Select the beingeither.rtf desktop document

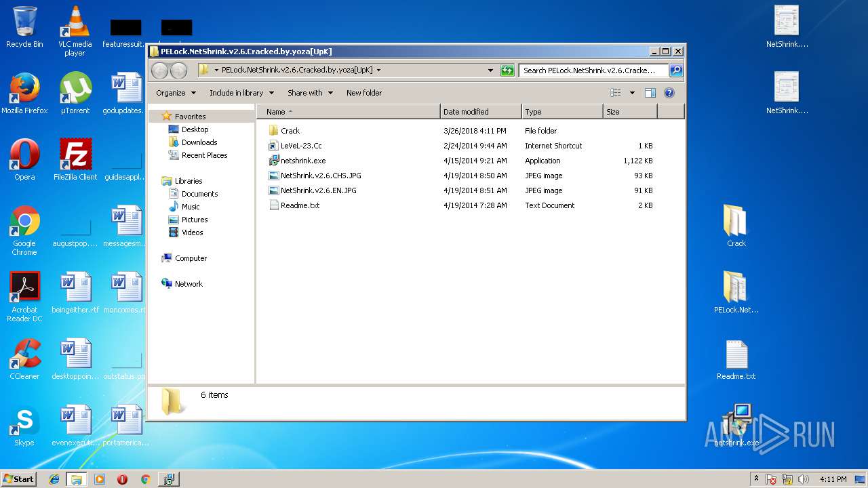click(x=75, y=292)
